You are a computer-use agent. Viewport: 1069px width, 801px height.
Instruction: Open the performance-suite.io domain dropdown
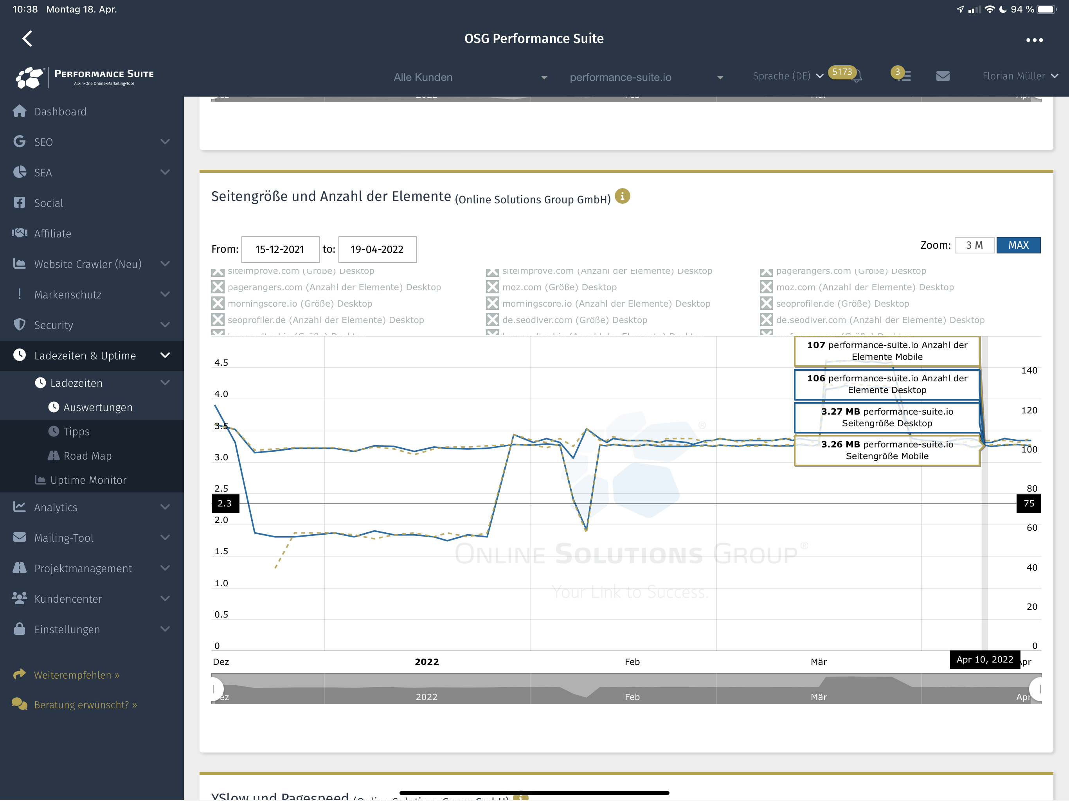click(x=646, y=77)
